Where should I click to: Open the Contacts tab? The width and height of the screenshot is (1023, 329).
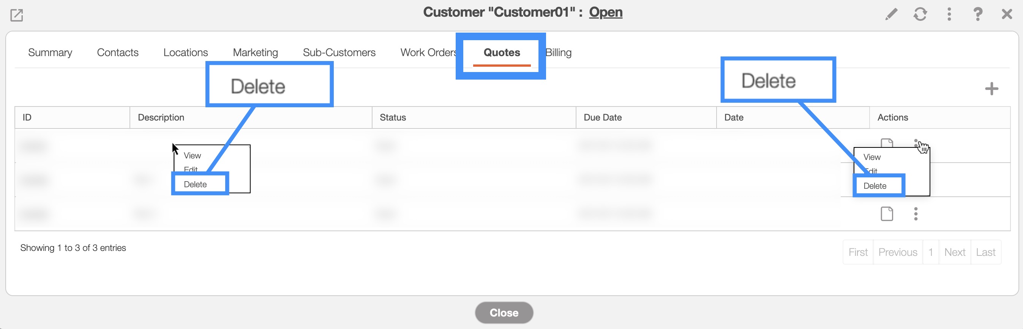(x=118, y=52)
